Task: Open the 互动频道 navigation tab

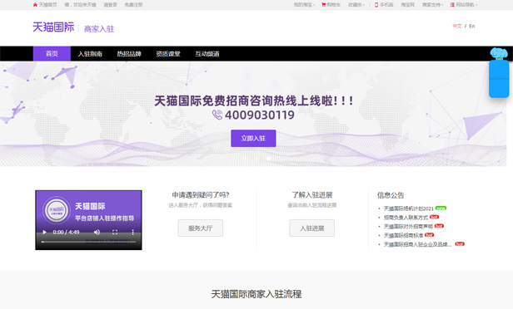Action: [207, 54]
